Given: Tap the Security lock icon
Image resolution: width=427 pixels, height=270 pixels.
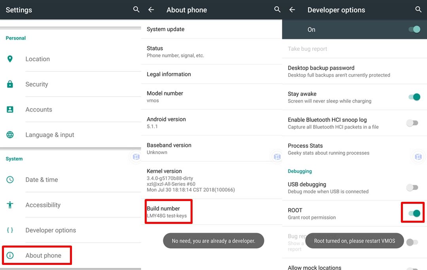Looking at the screenshot, I should coord(10,84).
